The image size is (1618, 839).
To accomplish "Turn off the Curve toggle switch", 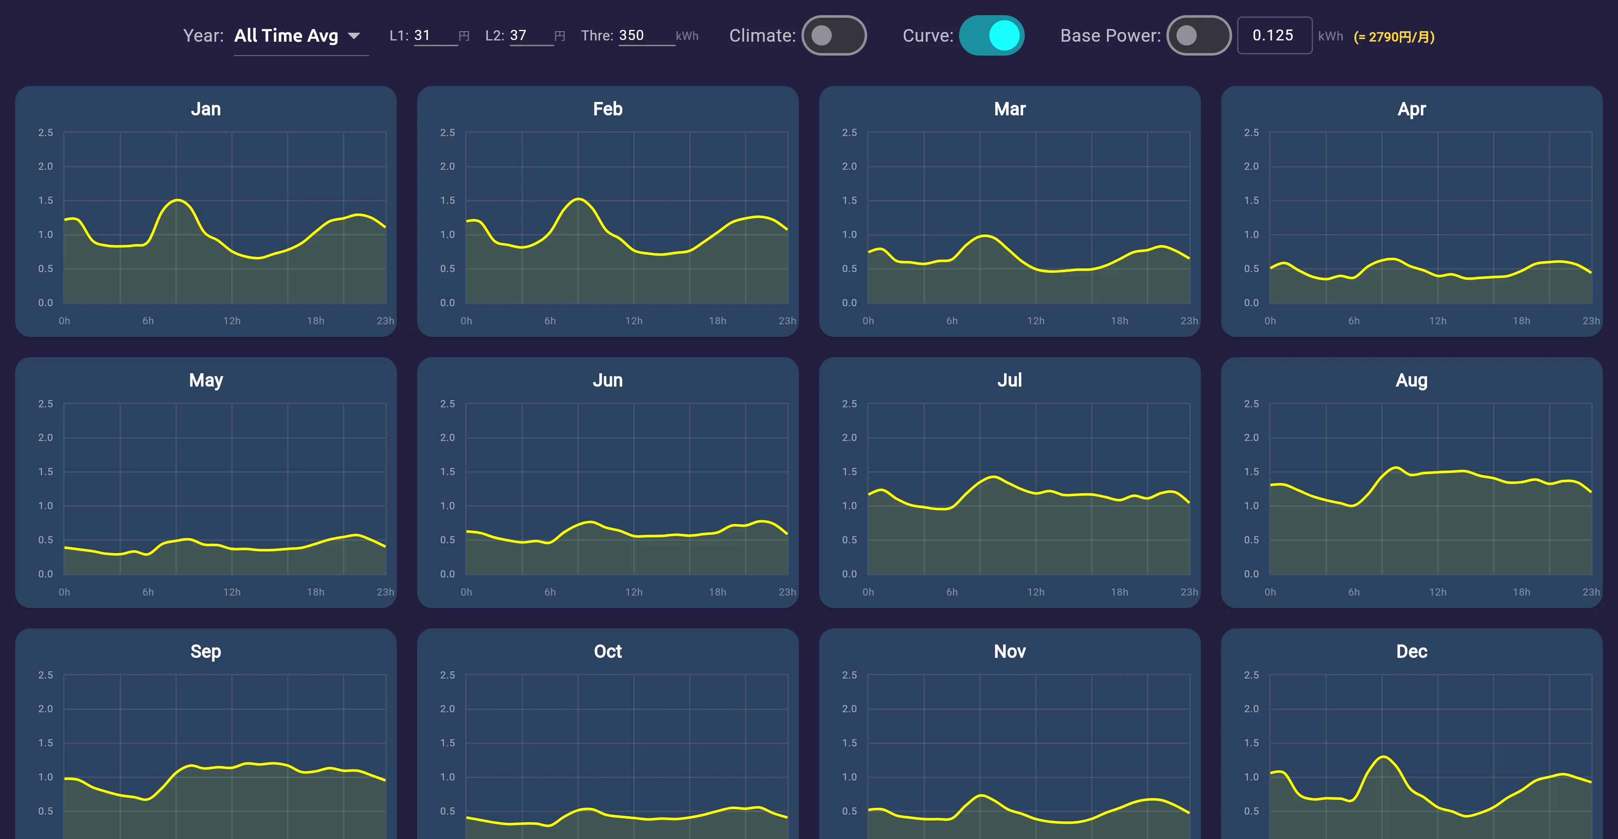I will click(x=992, y=36).
